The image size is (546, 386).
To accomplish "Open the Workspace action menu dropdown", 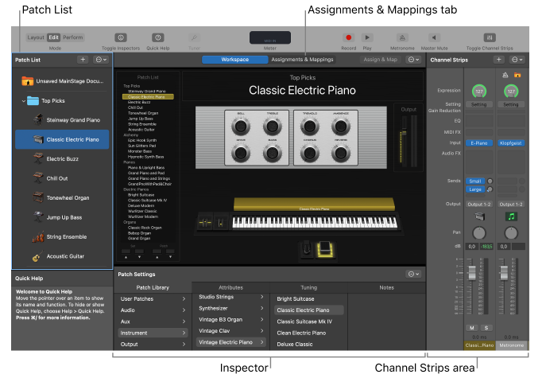I will click(x=414, y=60).
